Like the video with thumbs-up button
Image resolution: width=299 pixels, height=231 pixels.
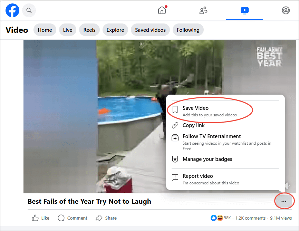click(x=41, y=218)
